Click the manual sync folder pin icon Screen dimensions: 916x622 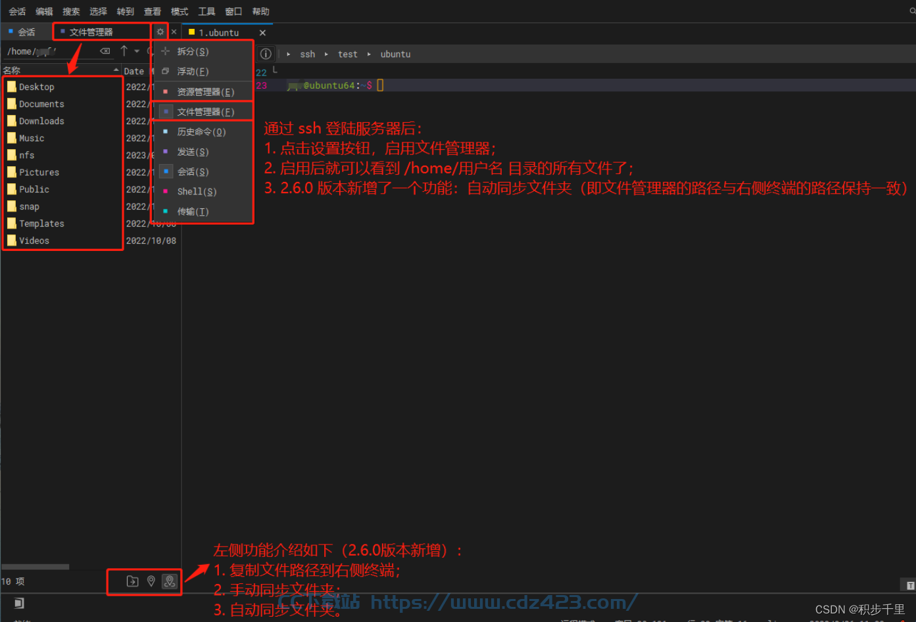pos(151,581)
